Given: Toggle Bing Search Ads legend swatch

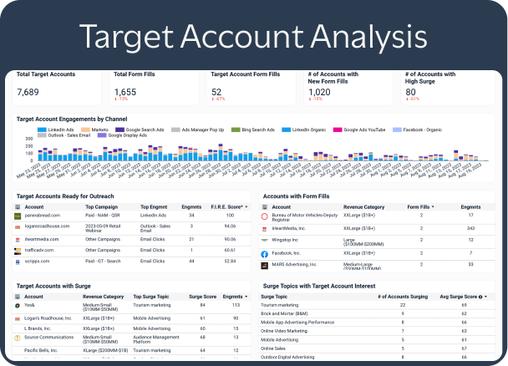Looking at the screenshot, I should 236,130.
